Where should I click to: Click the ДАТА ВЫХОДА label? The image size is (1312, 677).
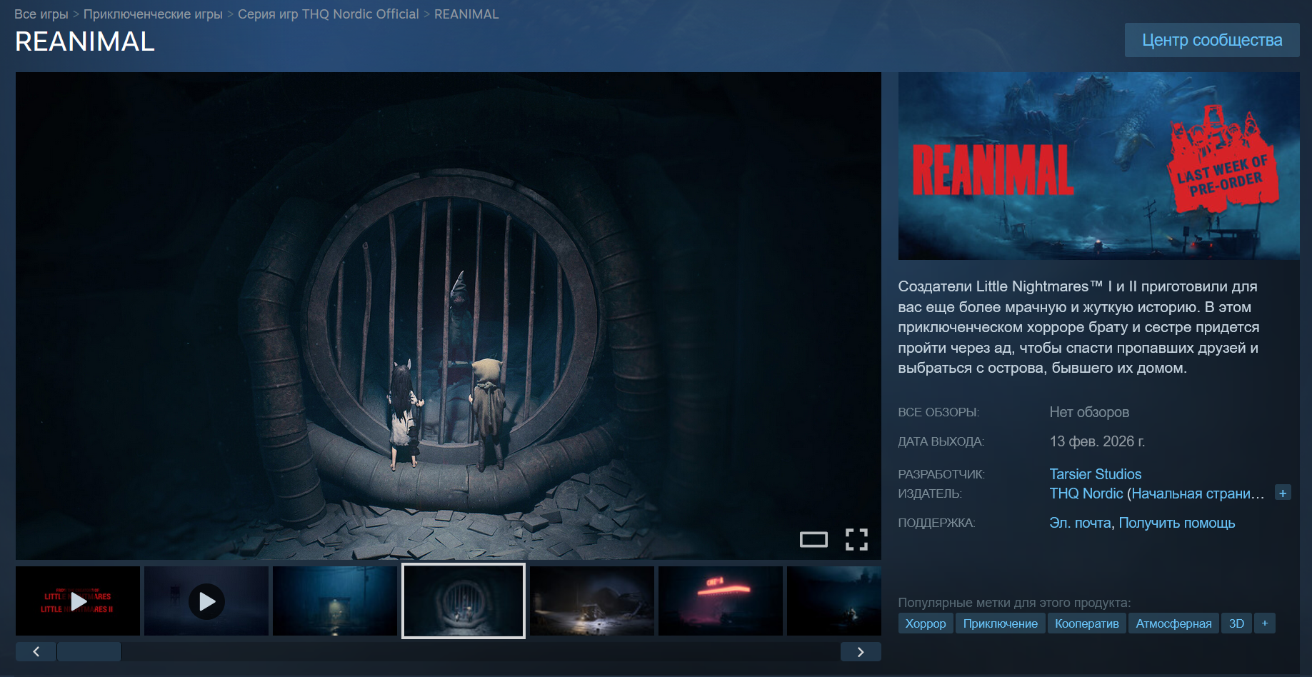coord(941,442)
